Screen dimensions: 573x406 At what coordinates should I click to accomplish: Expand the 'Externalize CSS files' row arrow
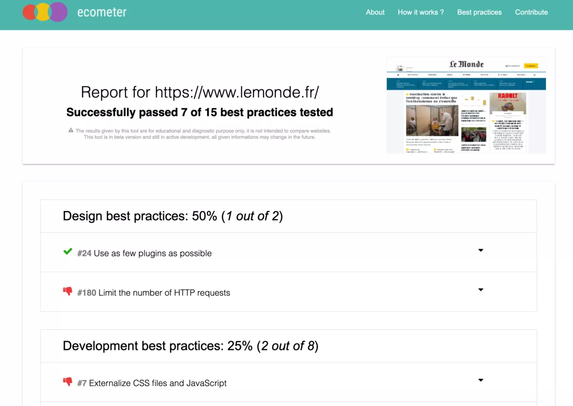click(x=481, y=380)
